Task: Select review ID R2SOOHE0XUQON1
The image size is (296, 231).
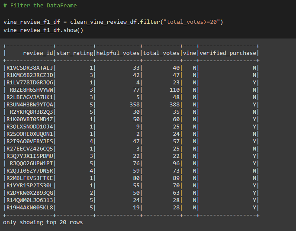Action: [29, 134]
